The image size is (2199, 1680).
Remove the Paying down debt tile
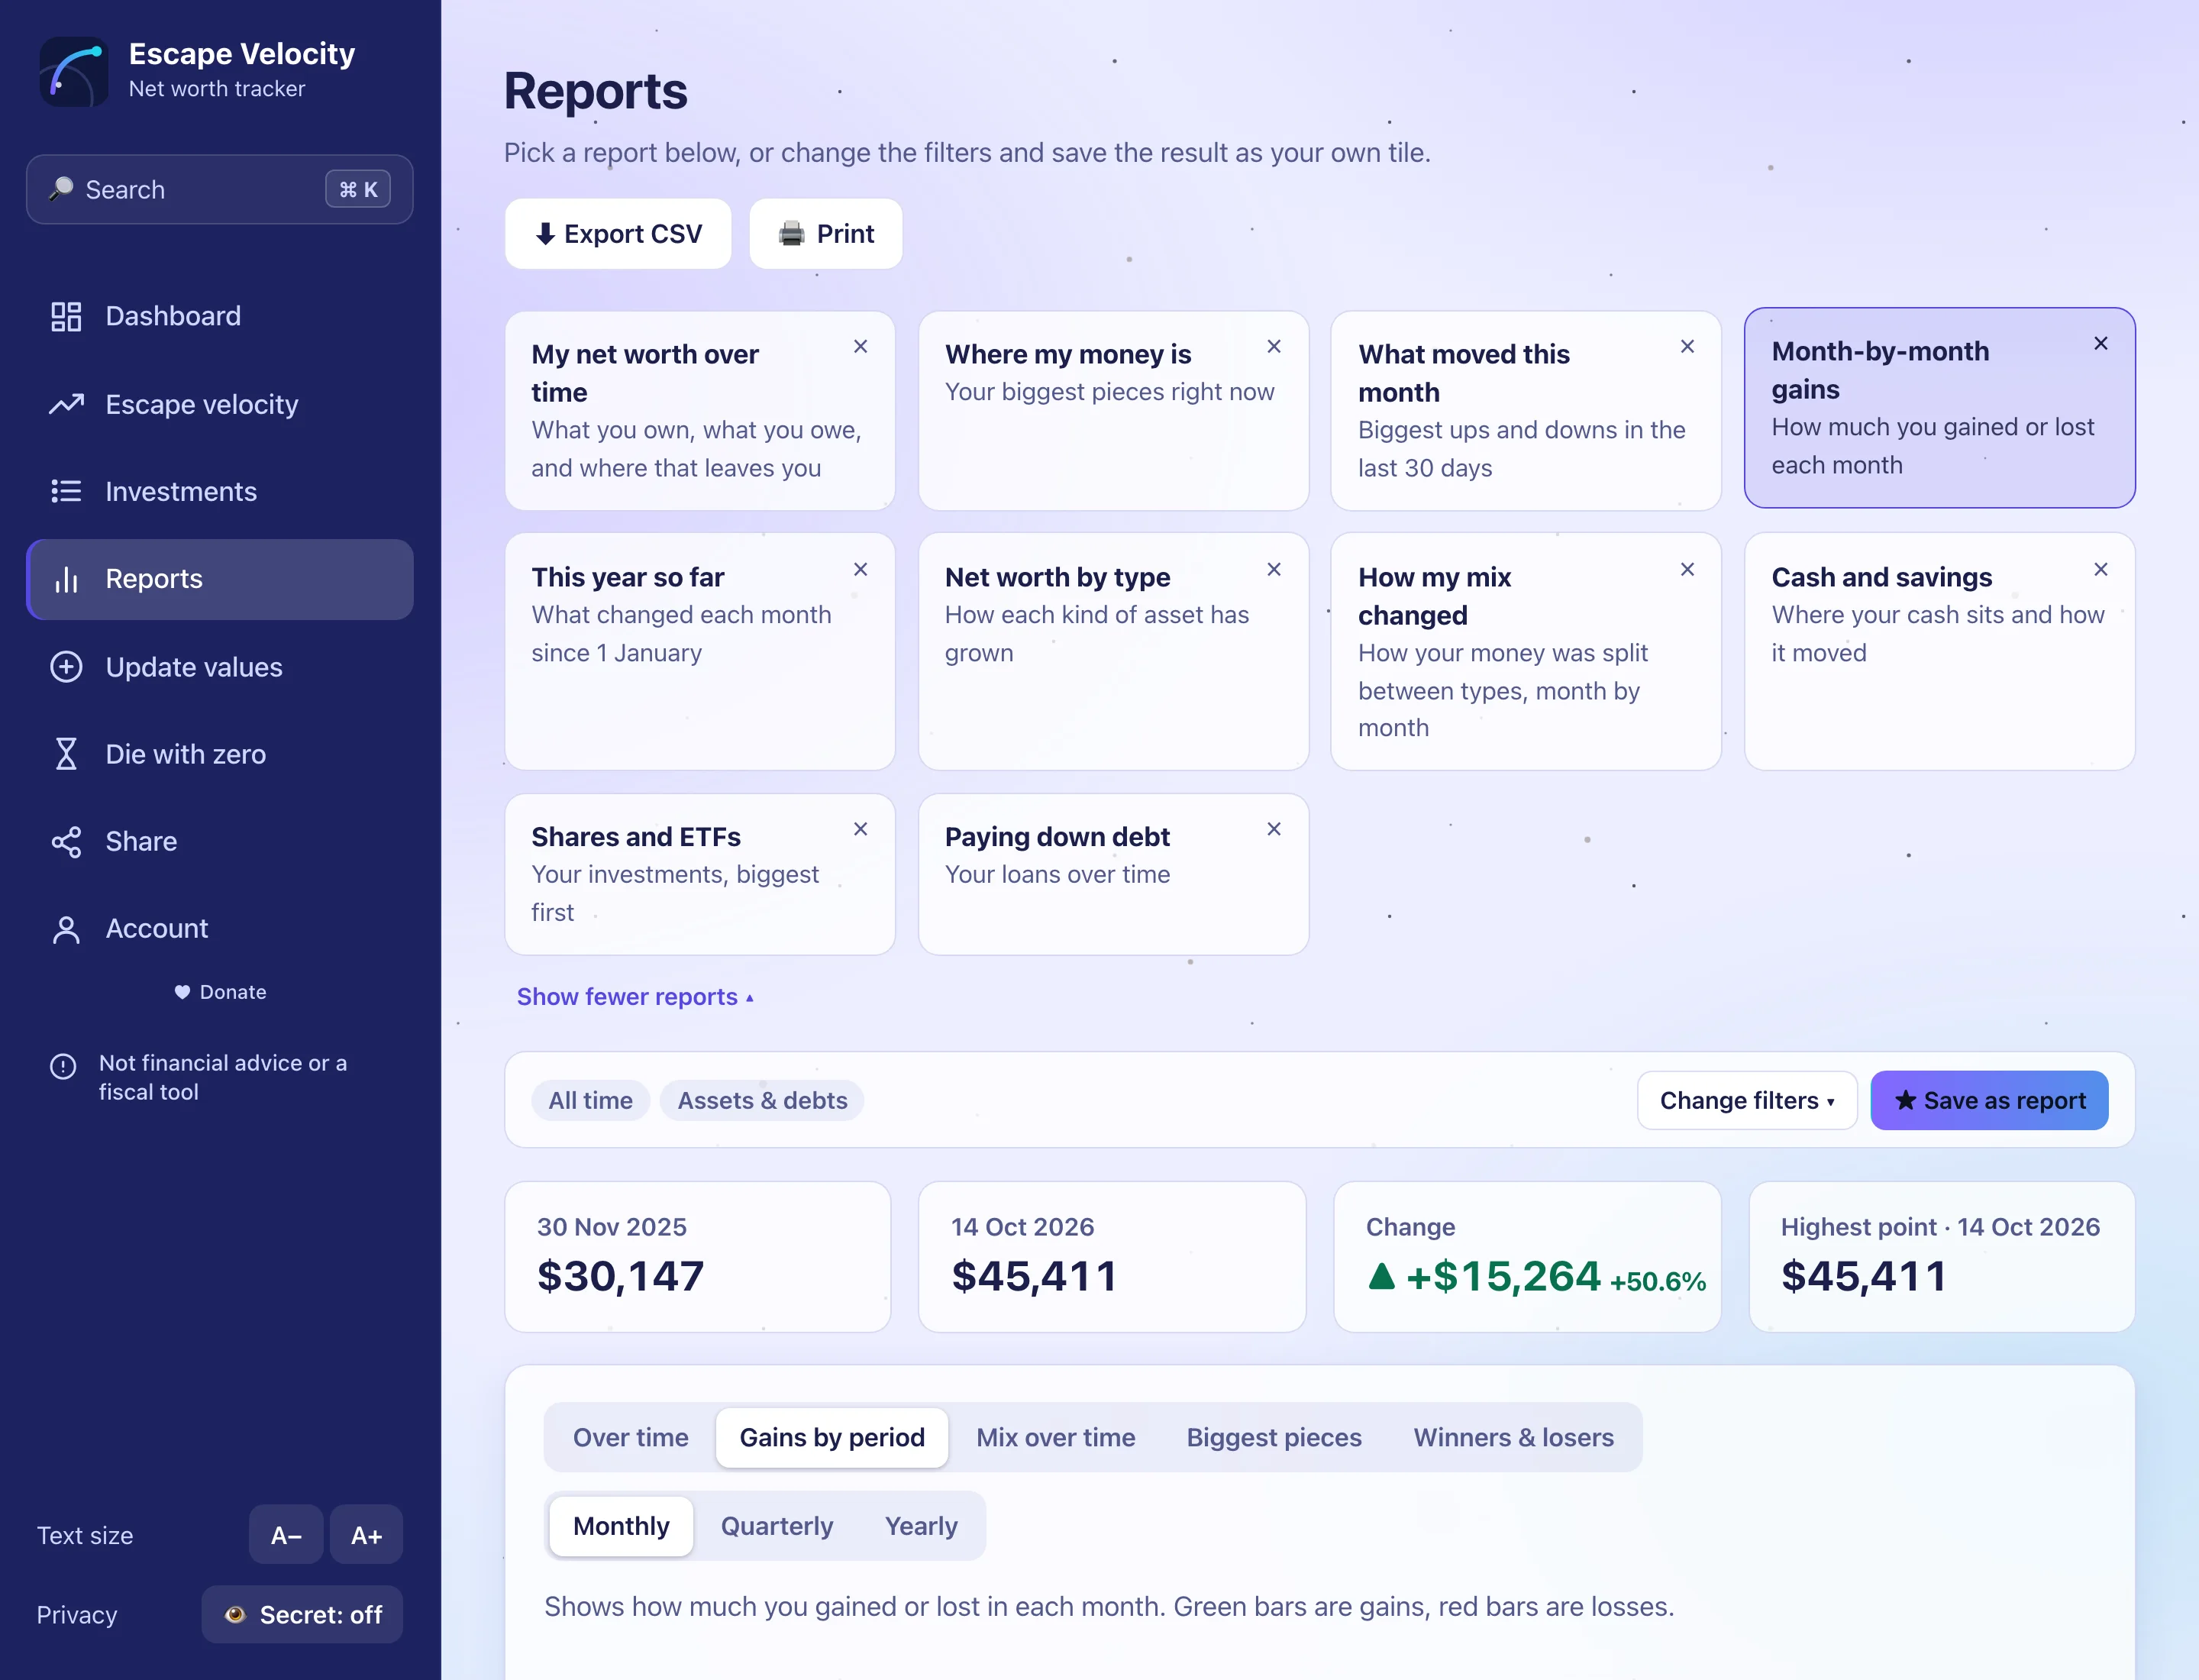(x=1274, y=830)
